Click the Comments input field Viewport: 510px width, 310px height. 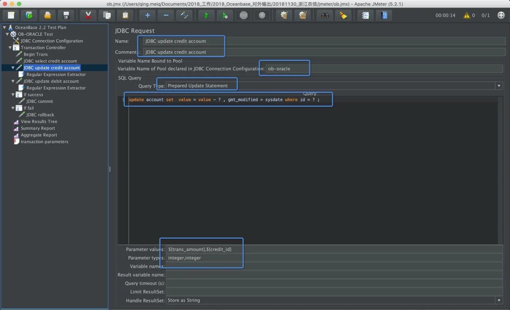click(324, 52)
